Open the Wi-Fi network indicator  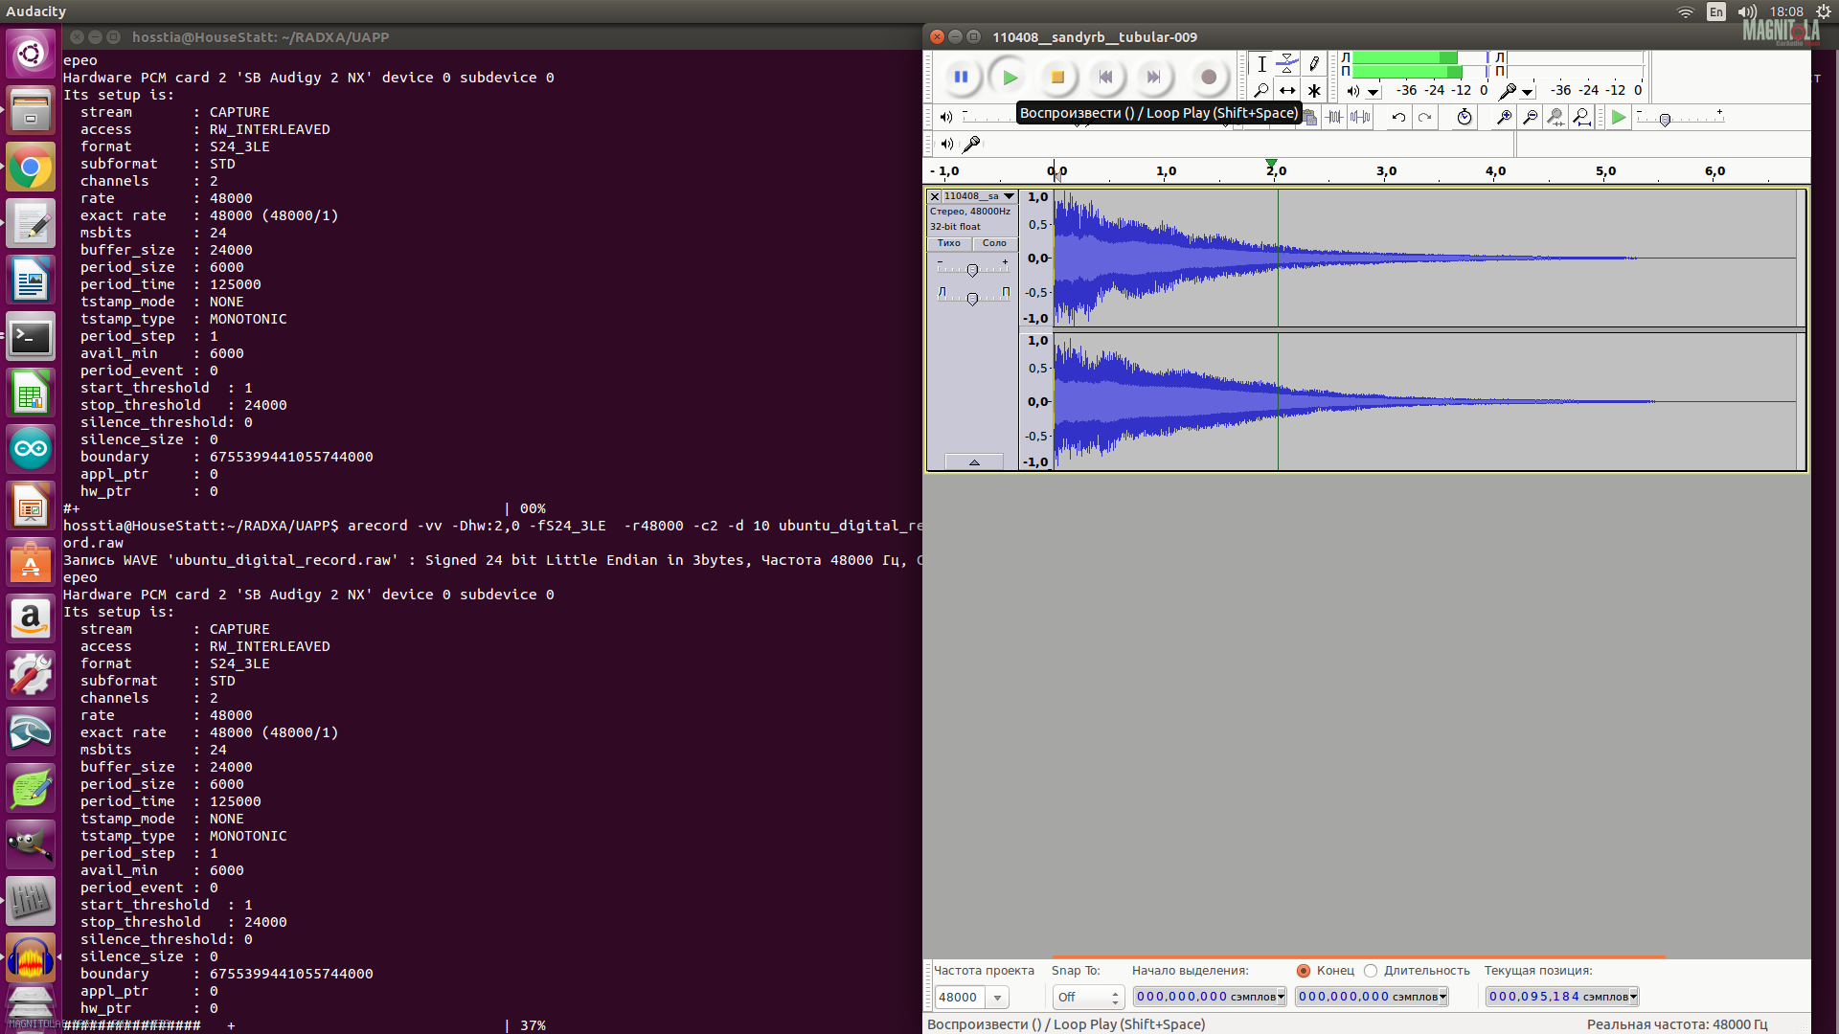pyautogui.click(x=1686, y=11)
